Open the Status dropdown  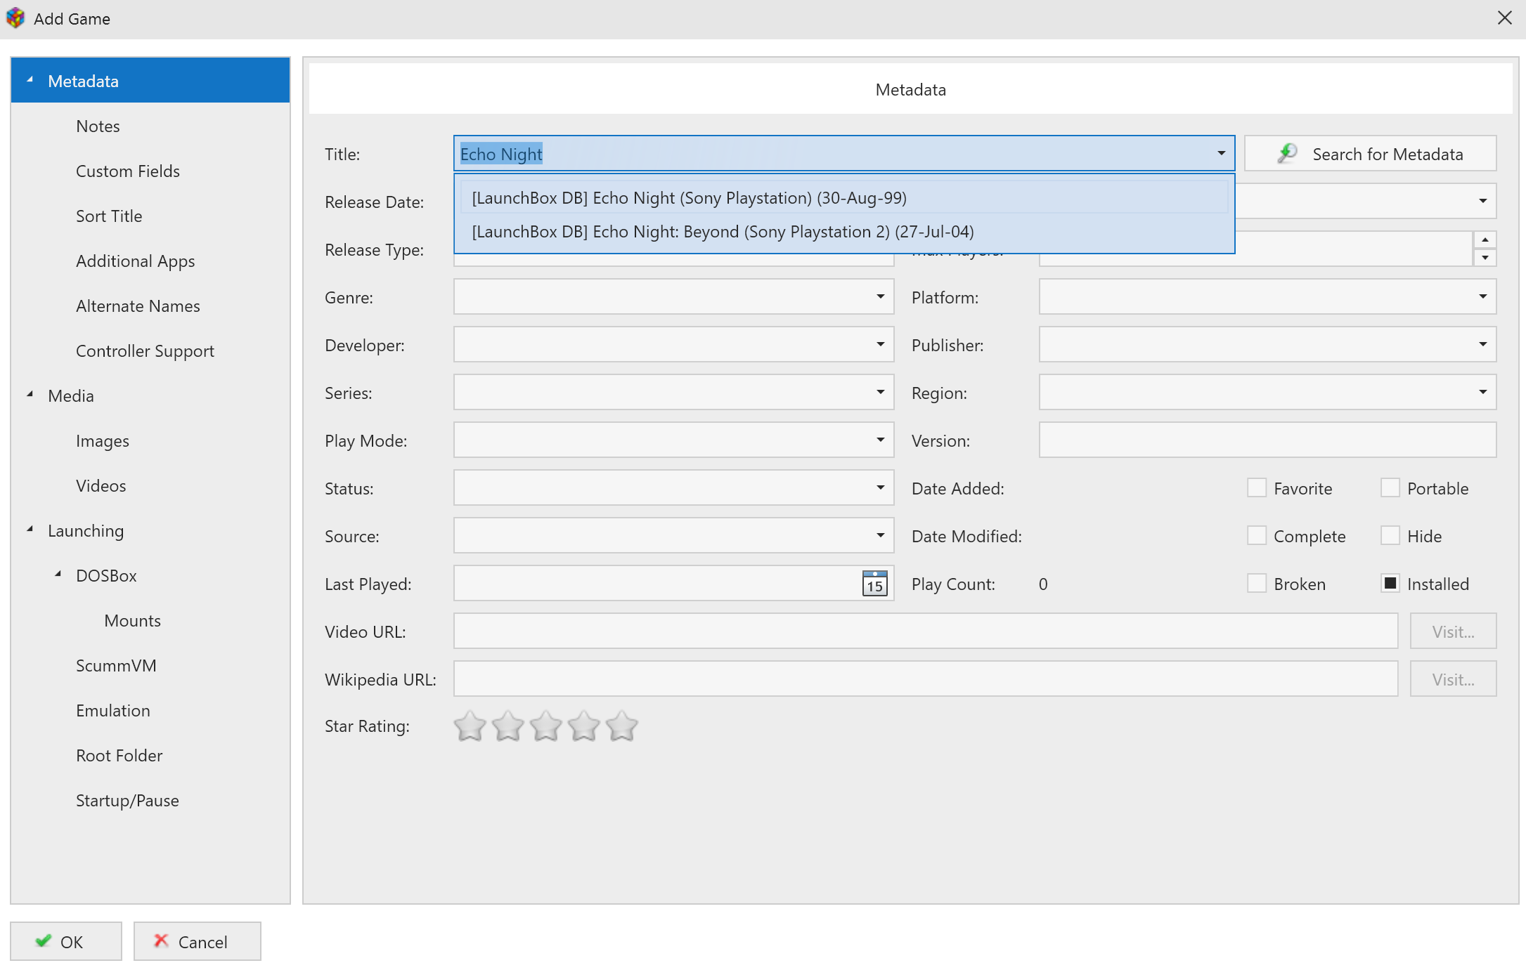coord(880,487)
